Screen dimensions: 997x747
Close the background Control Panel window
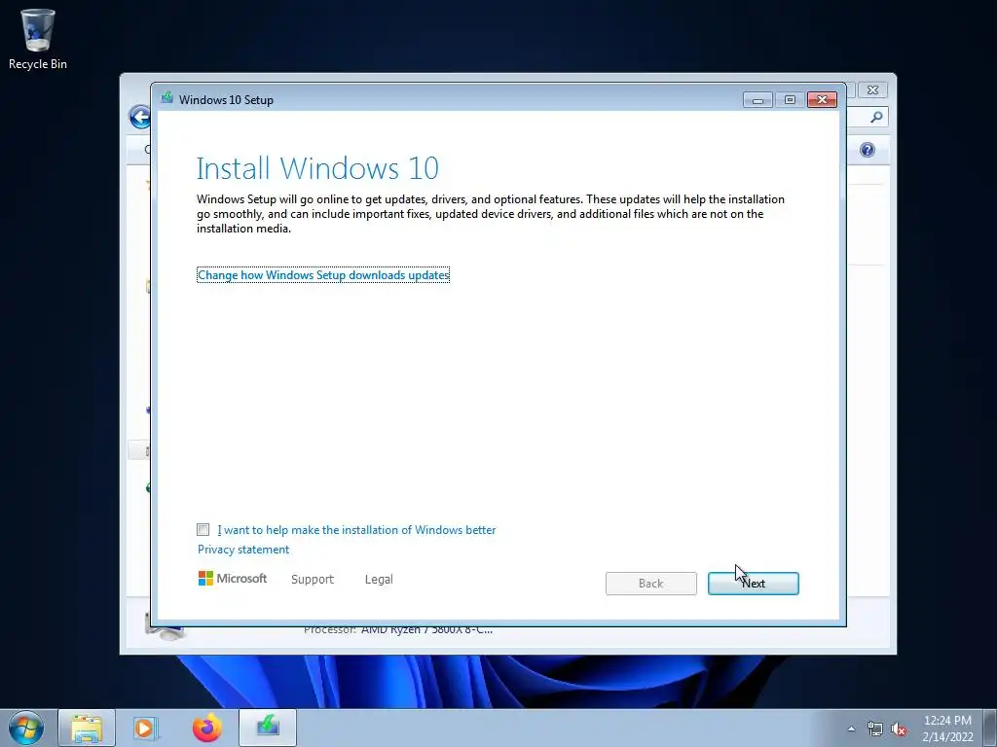pyautogui.click(x=873, y=90)
